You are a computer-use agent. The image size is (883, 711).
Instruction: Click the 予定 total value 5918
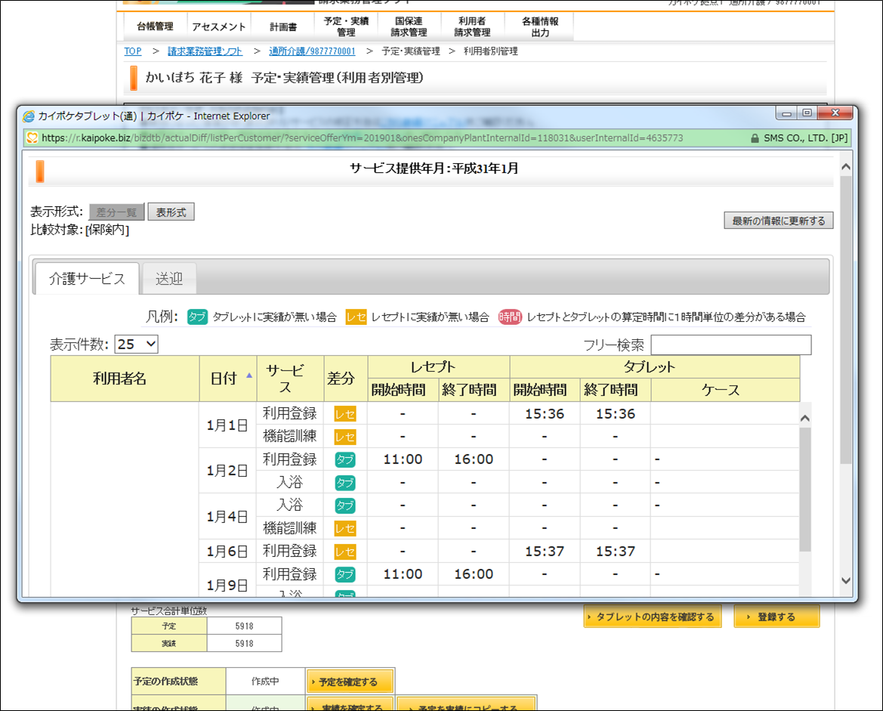point(245,626)
